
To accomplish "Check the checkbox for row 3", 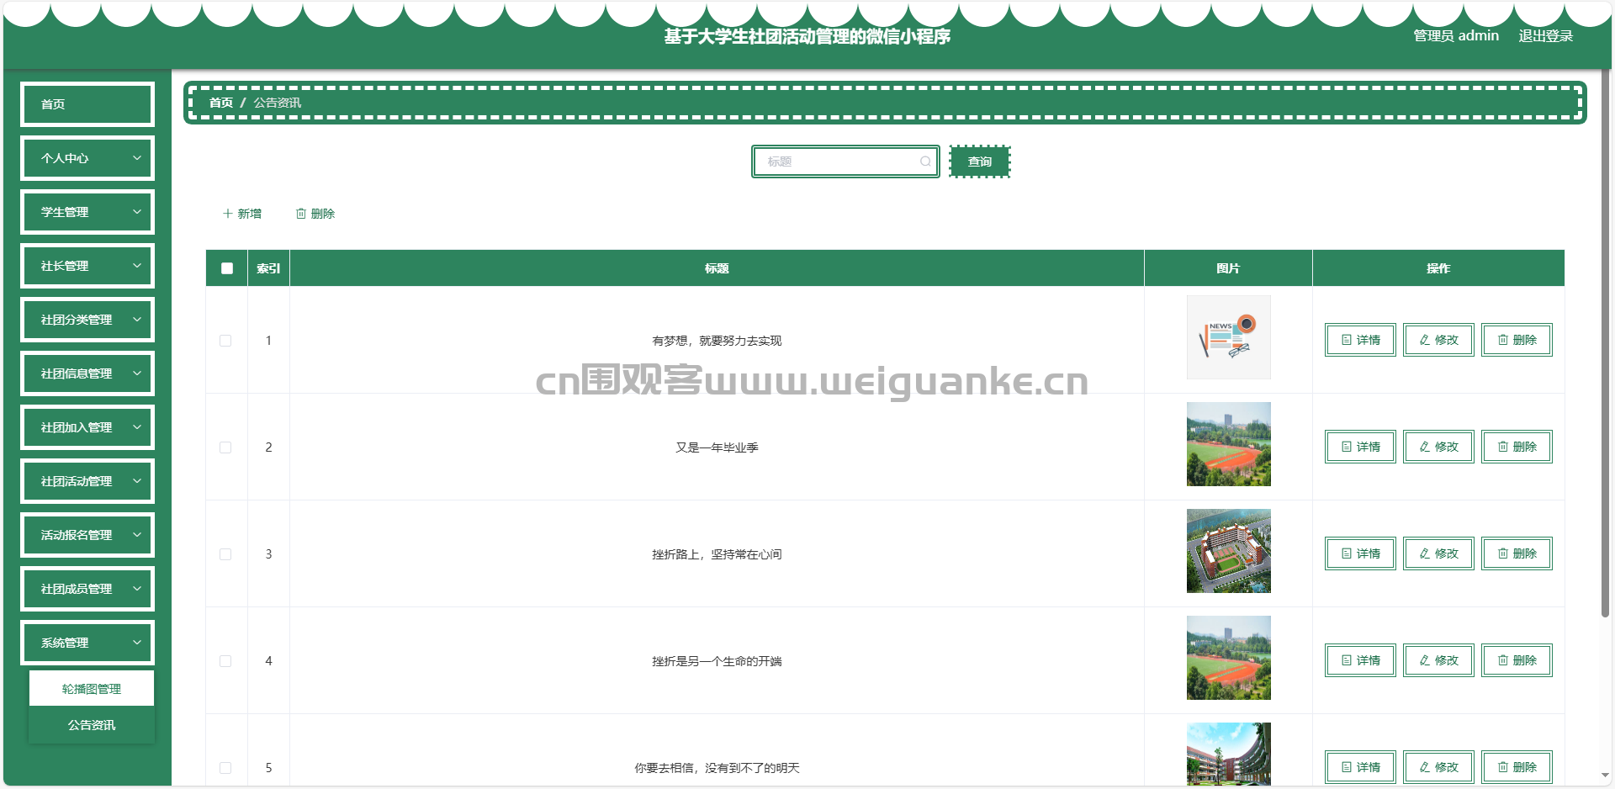I will 225,554.
